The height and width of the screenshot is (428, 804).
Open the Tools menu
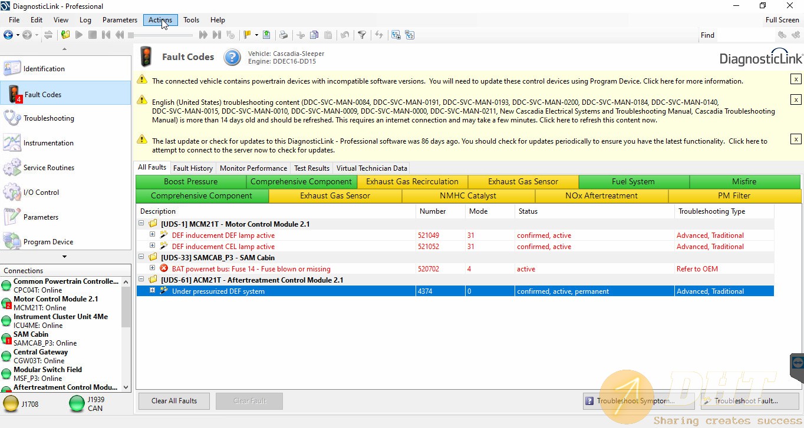[191, 20]
